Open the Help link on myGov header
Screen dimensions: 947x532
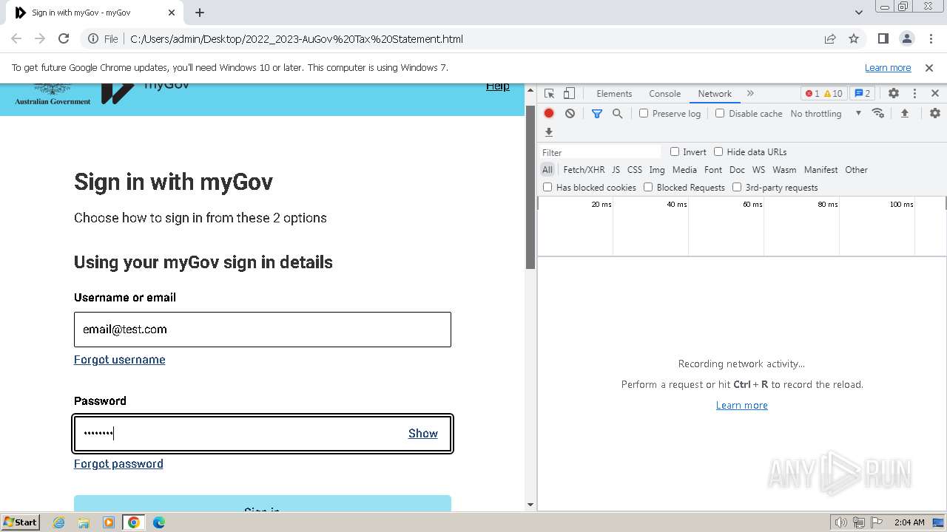coord(498,86)
